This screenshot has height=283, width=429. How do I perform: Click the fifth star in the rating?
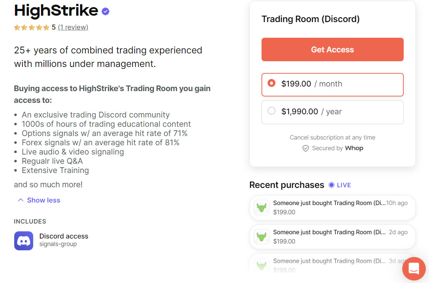[x=46, y=27]
